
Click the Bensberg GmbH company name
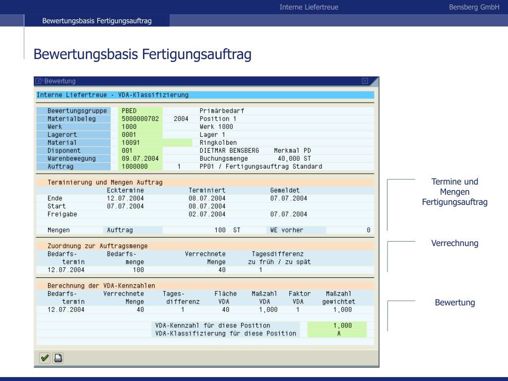(x=474, y=7)
